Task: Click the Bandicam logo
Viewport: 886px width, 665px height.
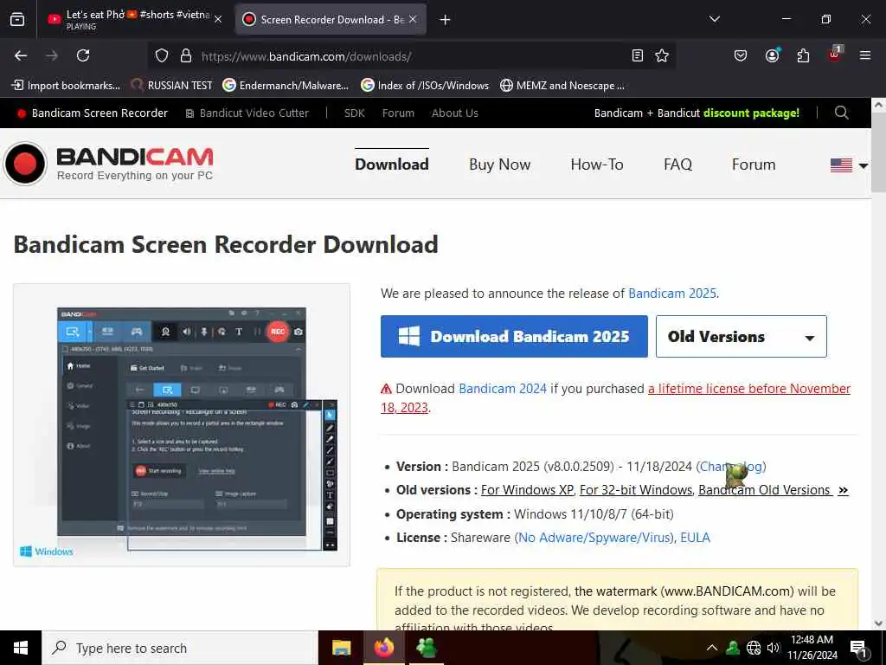Action: pyautogui.click(x=108, y=164)
